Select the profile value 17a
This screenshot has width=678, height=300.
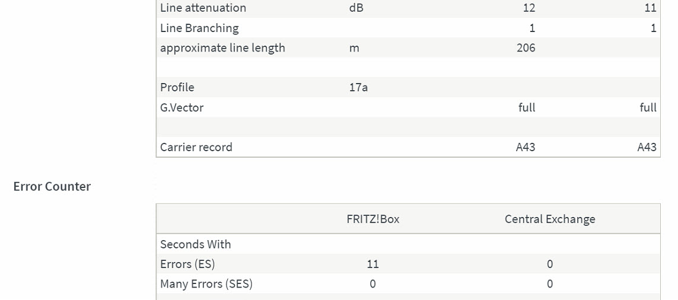(x=358, y=87)
